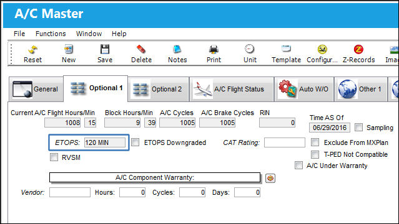Click the Block Minutes field 39
The height and width of the screenshot is (224, 399).
150,123
